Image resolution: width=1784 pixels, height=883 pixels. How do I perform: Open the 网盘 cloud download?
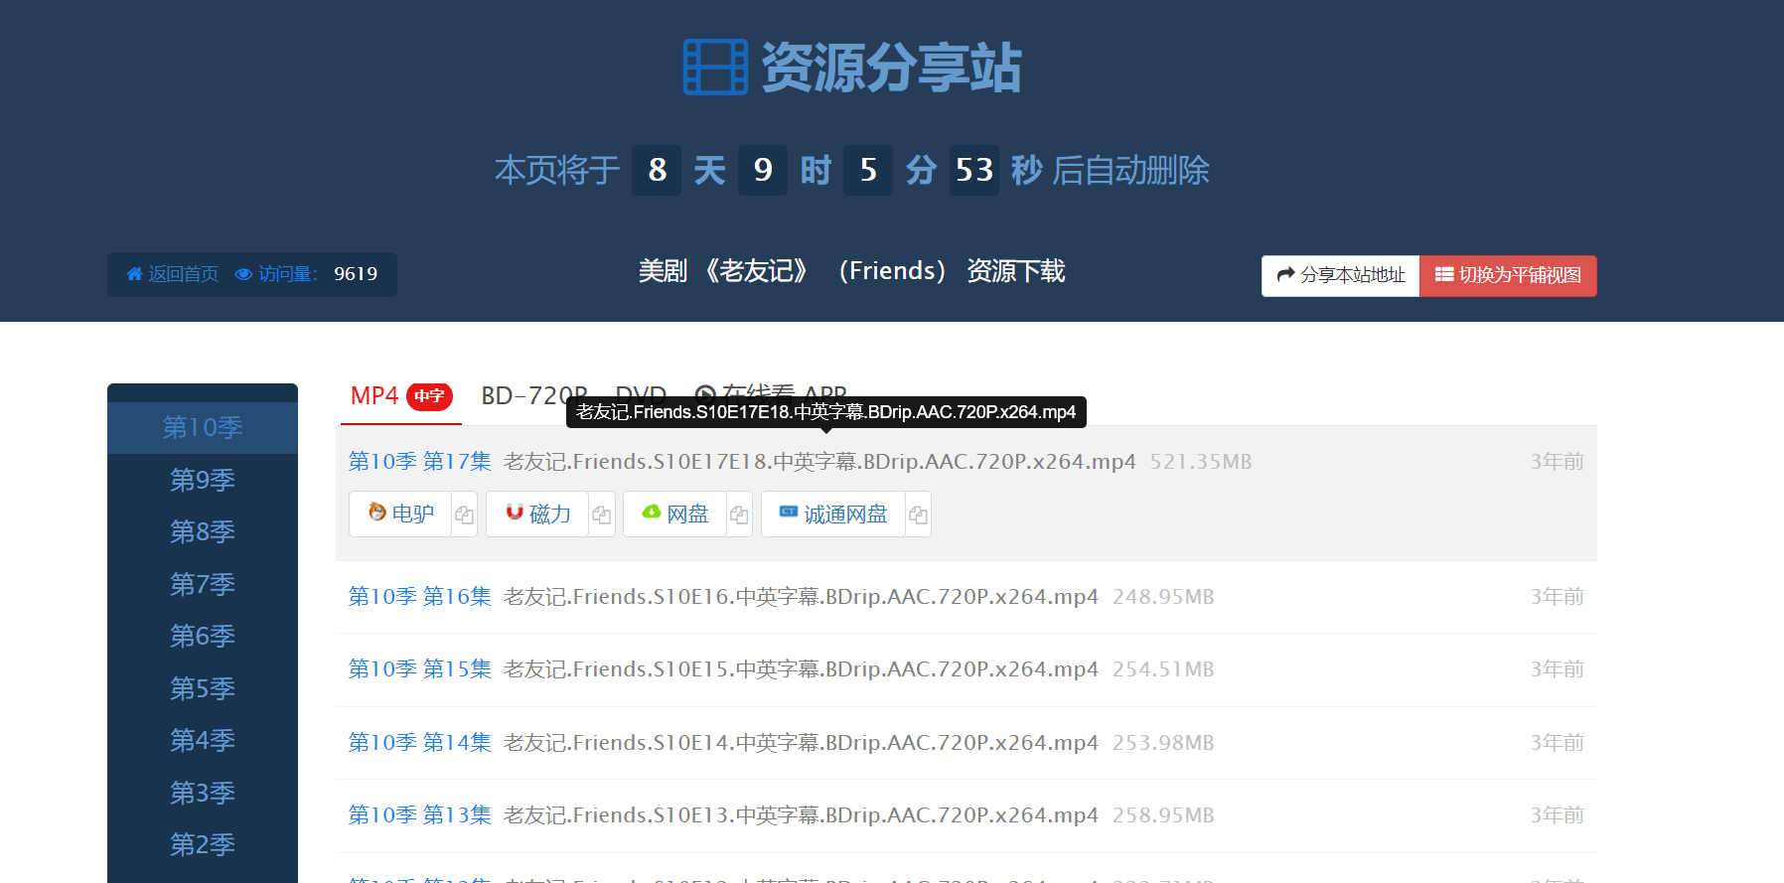pos(675,515)
